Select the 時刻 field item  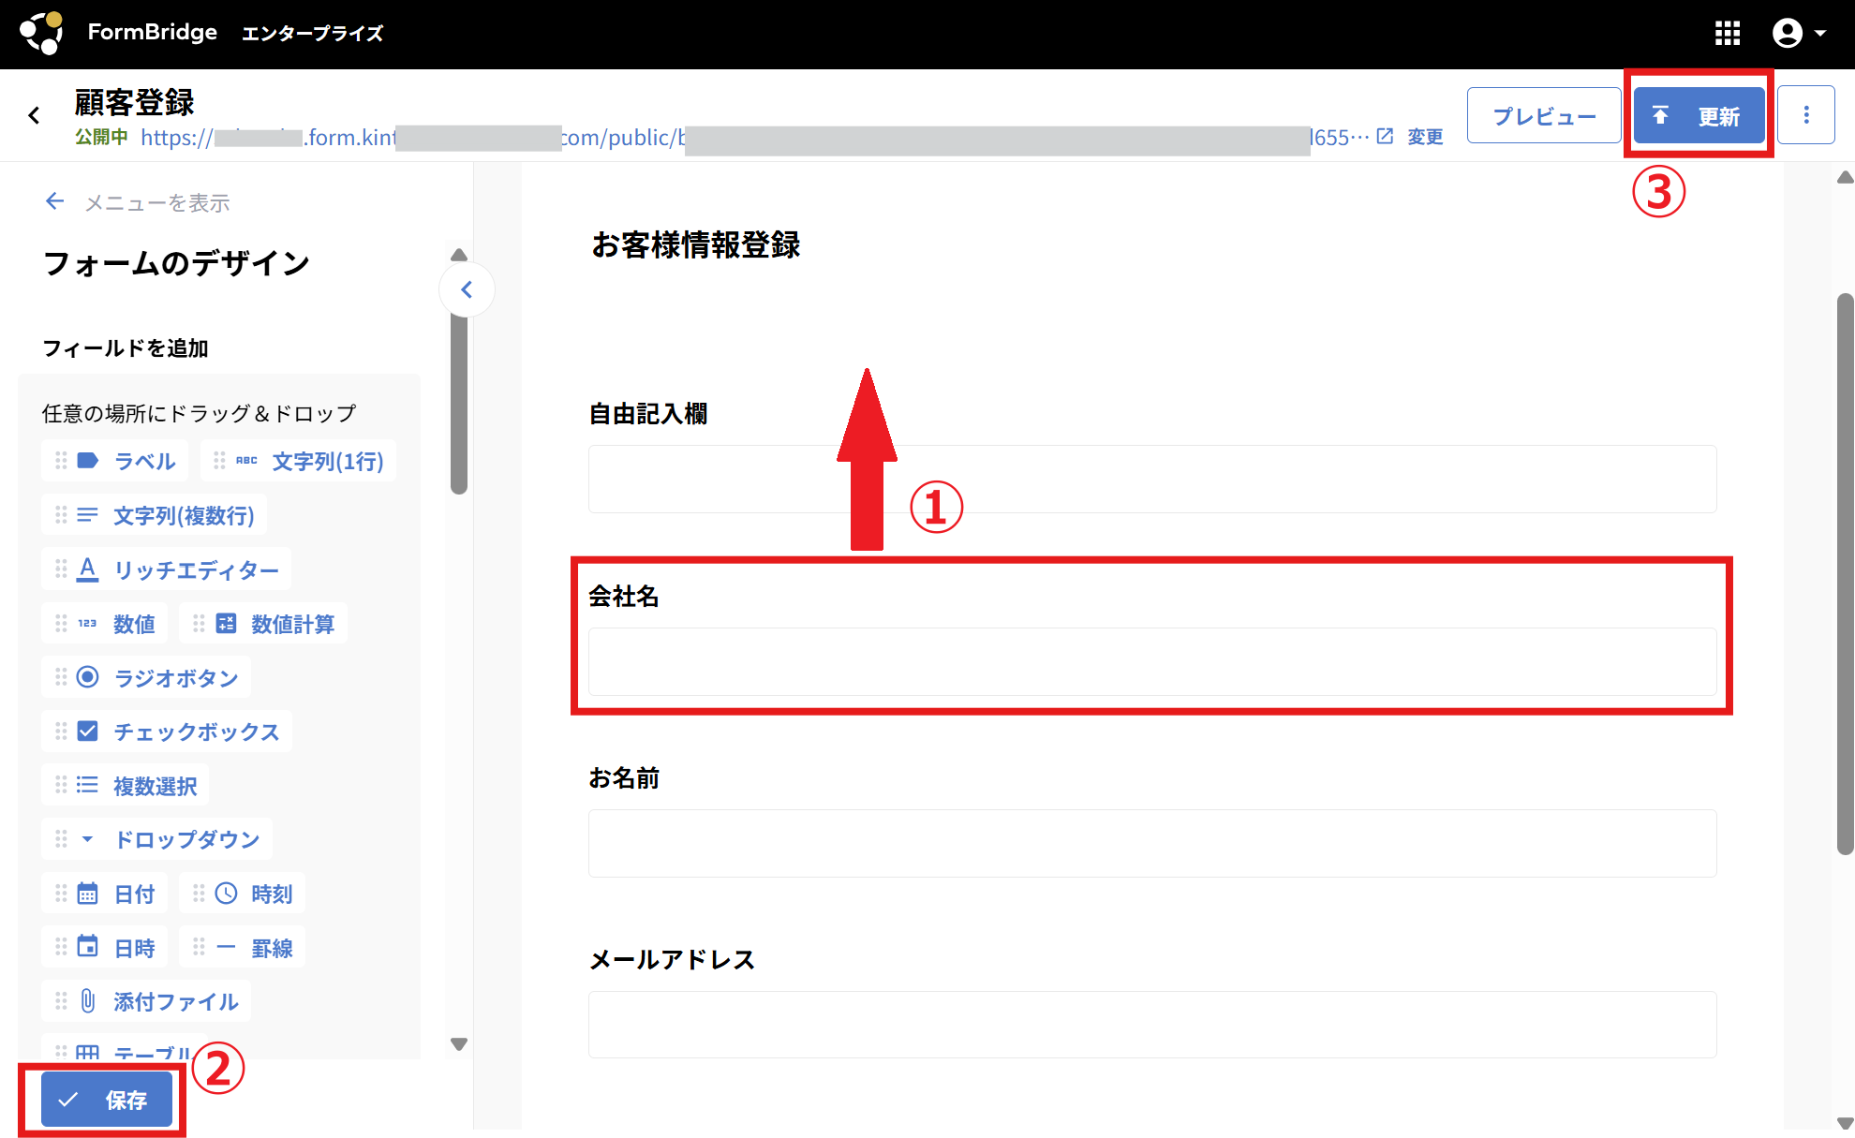tap(242, 894)
